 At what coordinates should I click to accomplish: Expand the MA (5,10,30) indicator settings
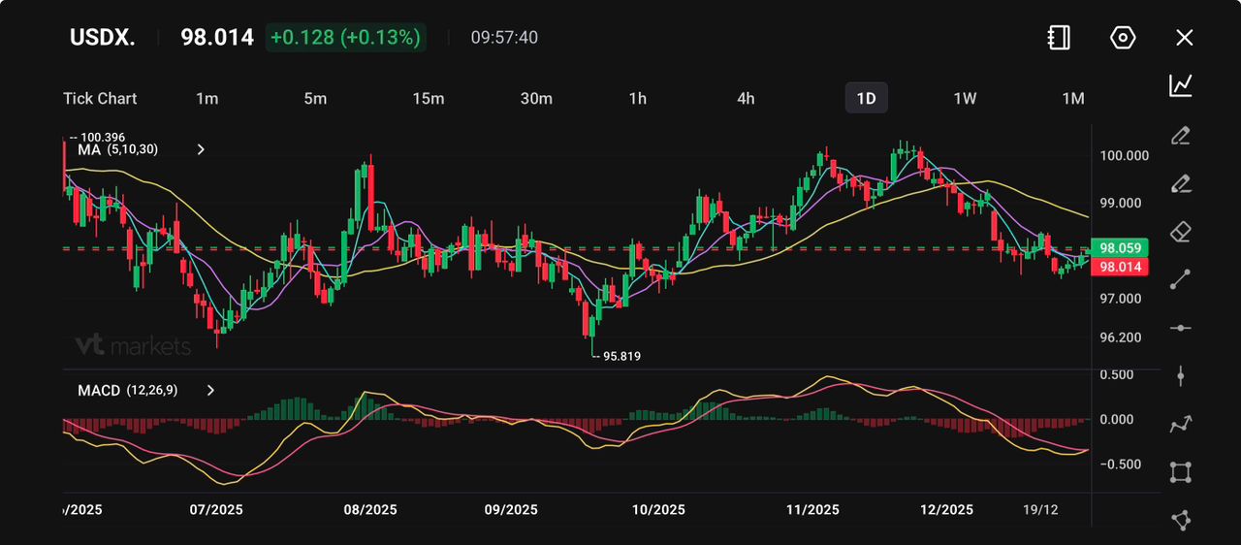coord(201,149)
